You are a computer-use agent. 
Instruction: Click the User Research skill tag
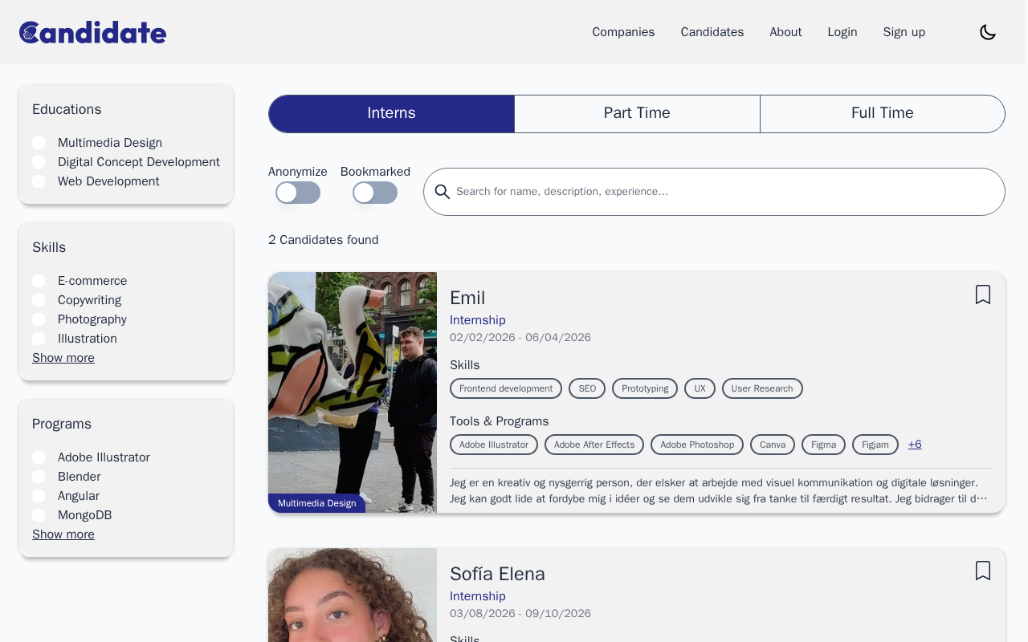pyautogui.click(x=762, y=388)
